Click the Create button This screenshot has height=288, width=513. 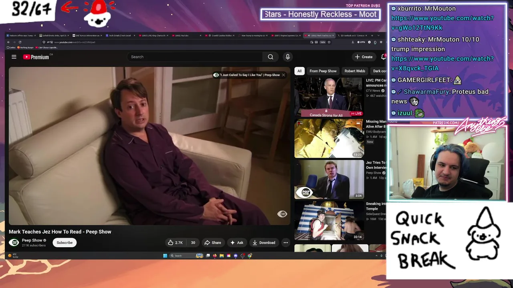coord(364,57)
